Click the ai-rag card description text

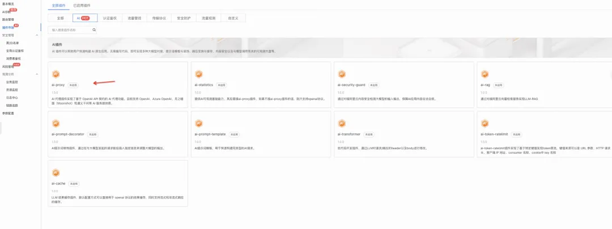509,99
